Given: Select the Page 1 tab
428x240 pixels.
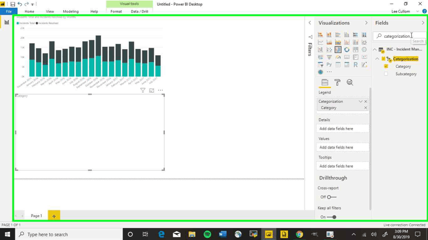Looking at the screenshot, I should (x=36, y=216).
